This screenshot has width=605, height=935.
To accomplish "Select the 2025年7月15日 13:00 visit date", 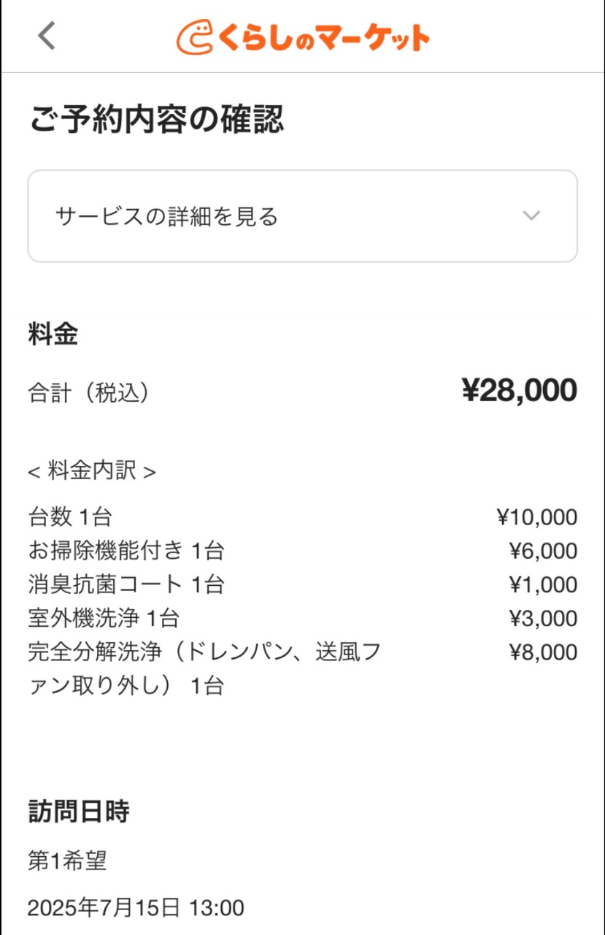I will (136, 908).
